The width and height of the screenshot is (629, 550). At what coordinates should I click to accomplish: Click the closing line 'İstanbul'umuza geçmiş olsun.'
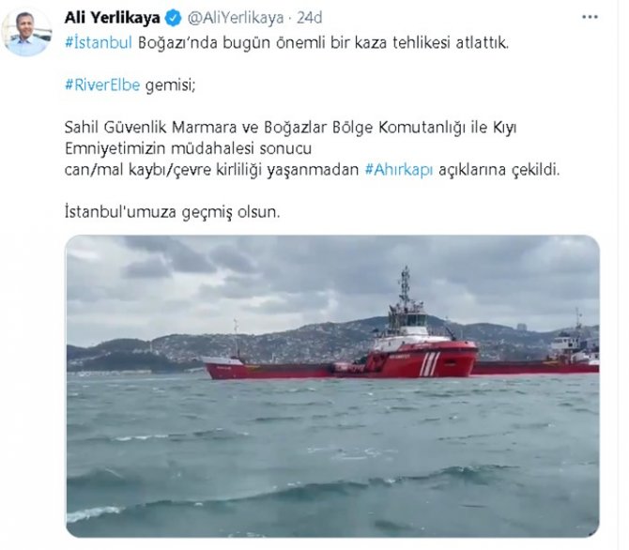point(172,212)
